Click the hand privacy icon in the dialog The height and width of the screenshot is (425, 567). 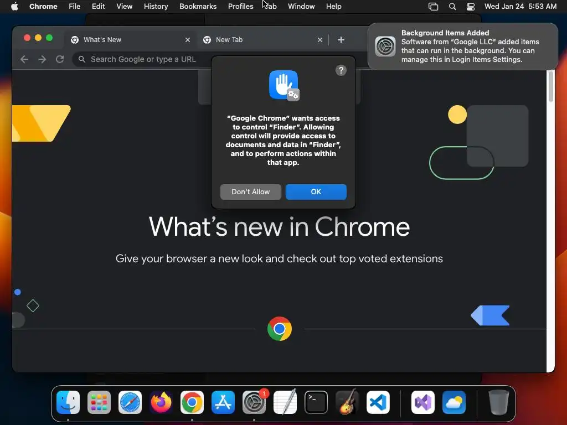pyautogui.click(x=284, y=85)
